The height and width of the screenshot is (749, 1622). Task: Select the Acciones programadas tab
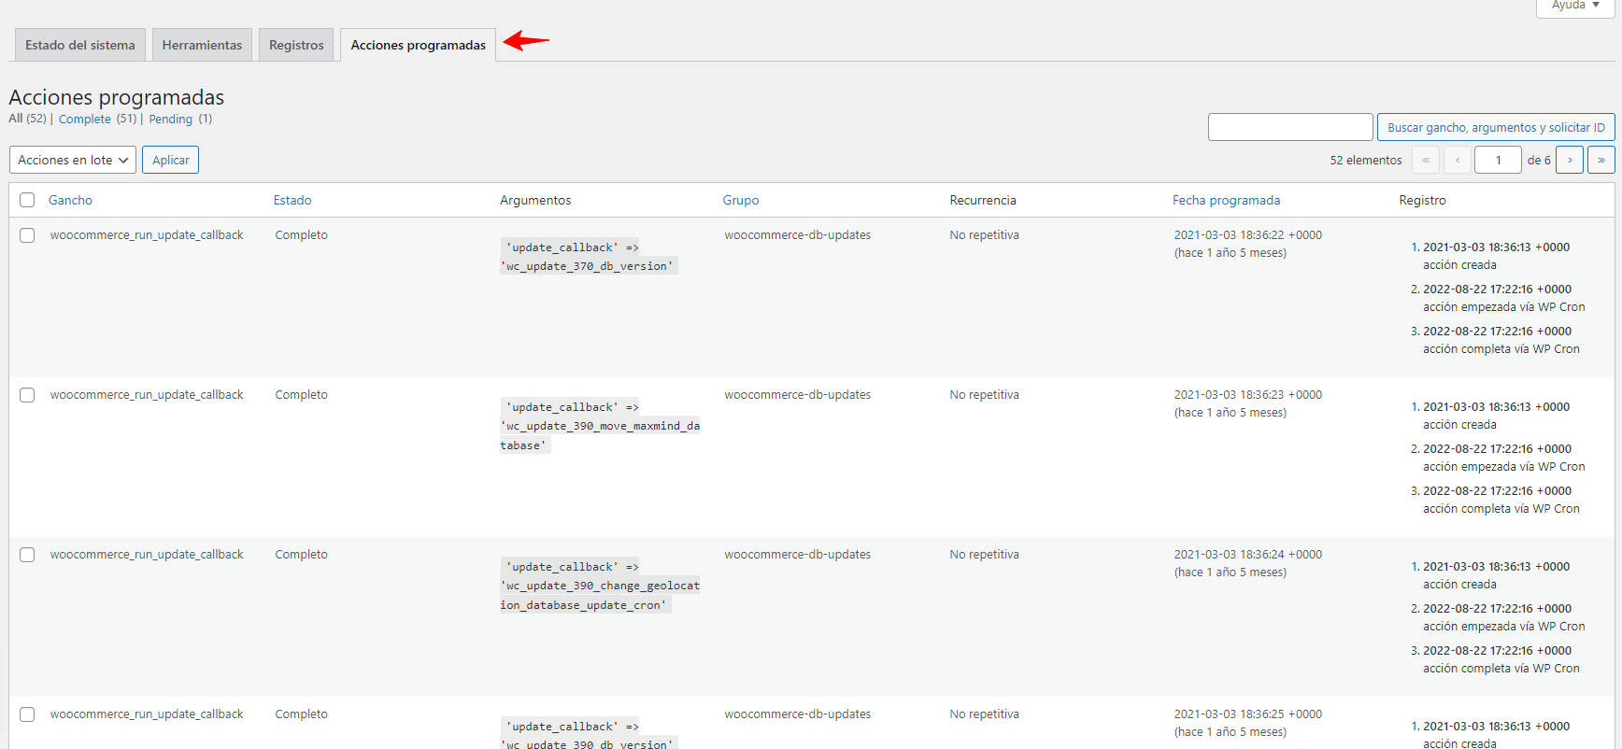[418, 45]
